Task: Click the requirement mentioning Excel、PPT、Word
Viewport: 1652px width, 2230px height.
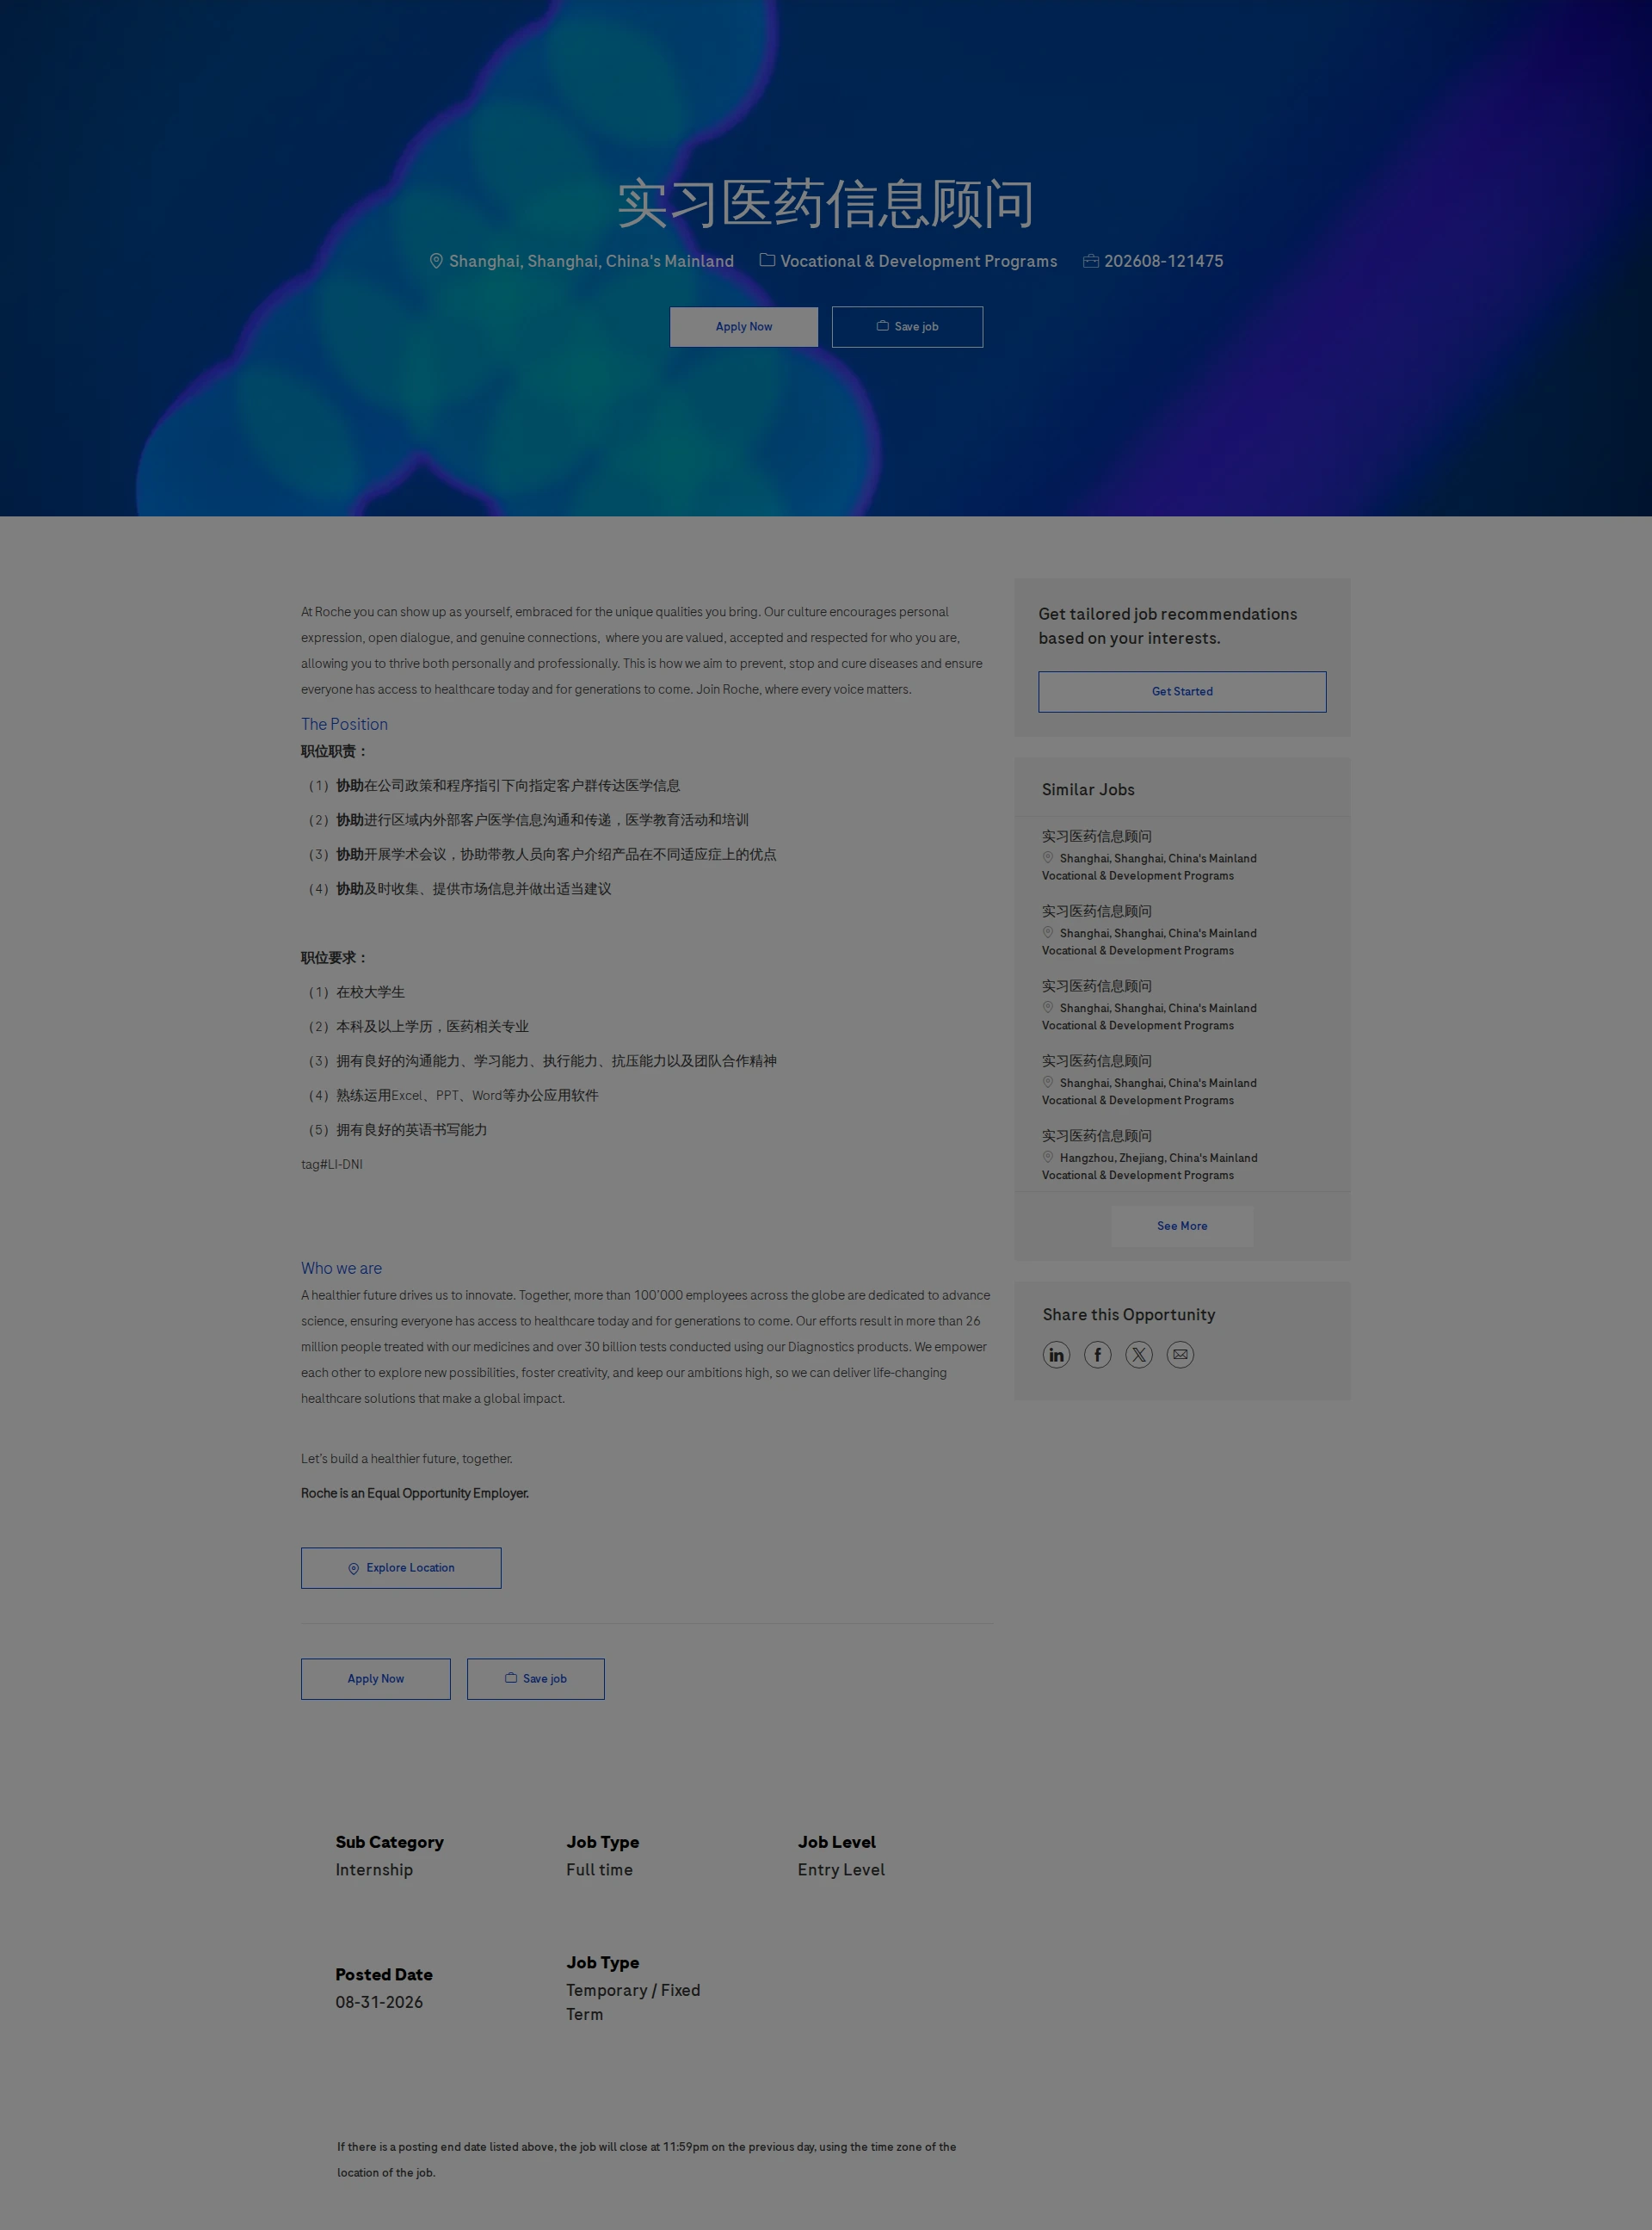Action: 452,1096
